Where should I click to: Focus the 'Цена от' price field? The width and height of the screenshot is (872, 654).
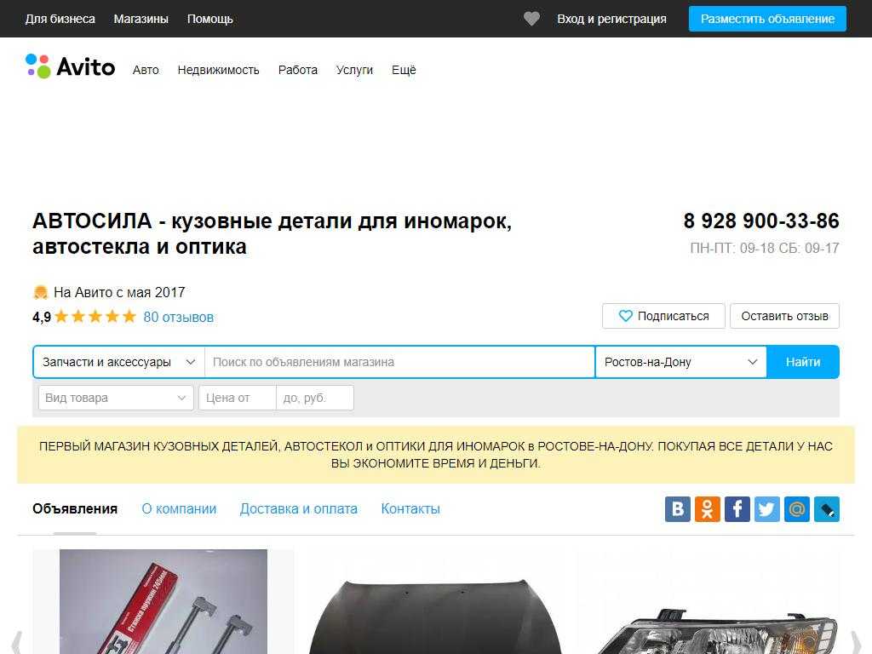click(x=238, y=399)
